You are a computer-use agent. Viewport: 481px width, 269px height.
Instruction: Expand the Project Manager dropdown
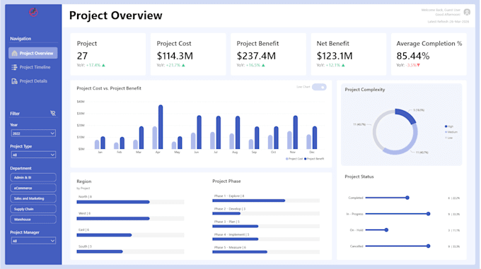(33, 241)
